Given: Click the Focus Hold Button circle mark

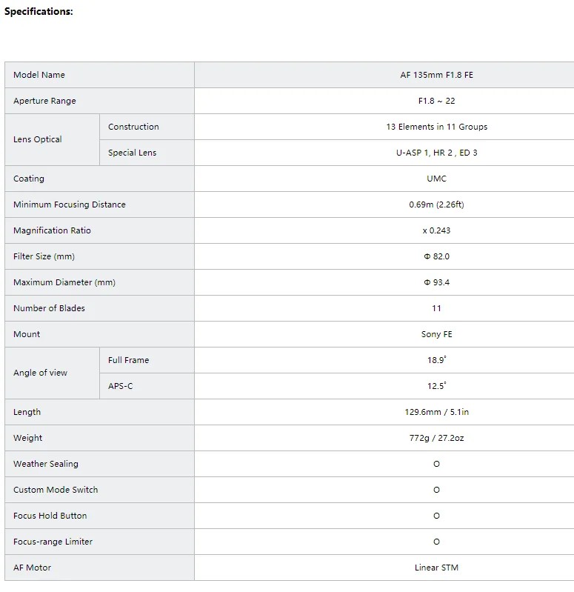Looking at the screenshot, I should 436,516.
